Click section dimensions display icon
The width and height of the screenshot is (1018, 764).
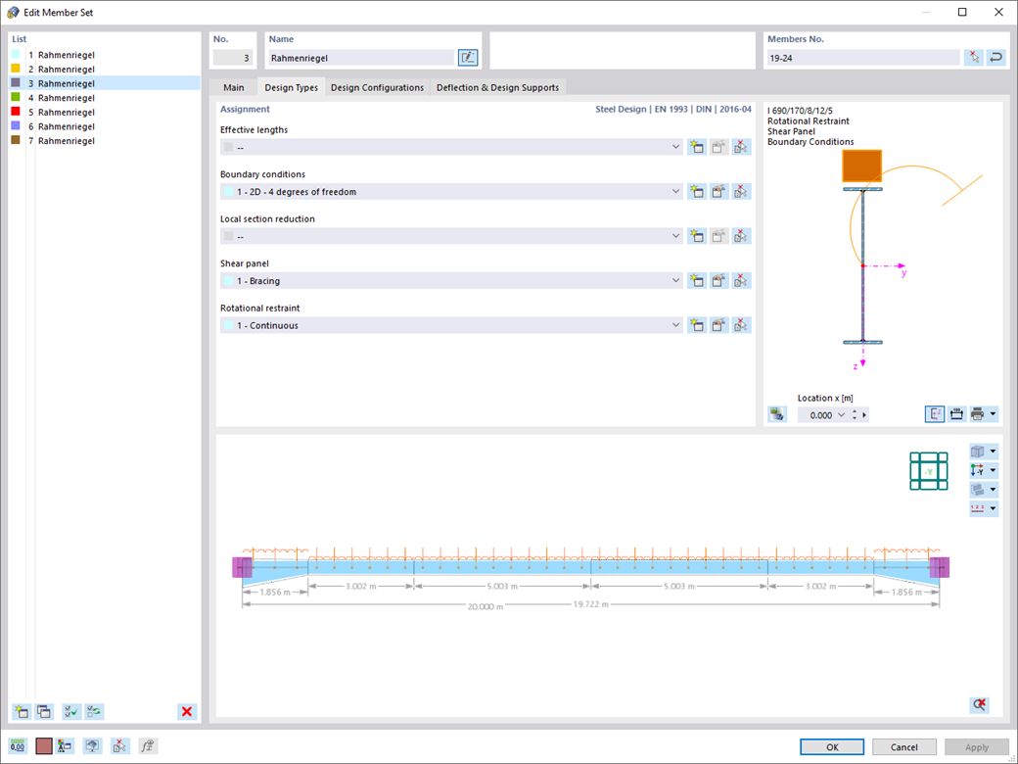tap(956, 413)
